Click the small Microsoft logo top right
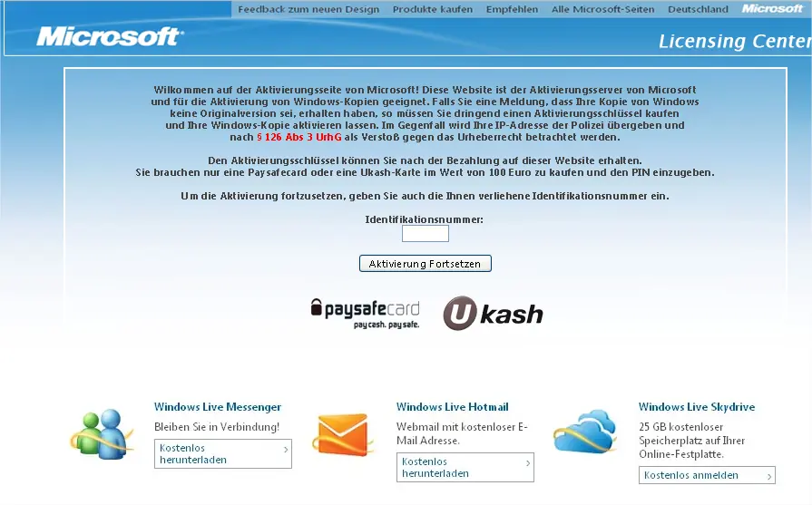 (x=771, y=9)
